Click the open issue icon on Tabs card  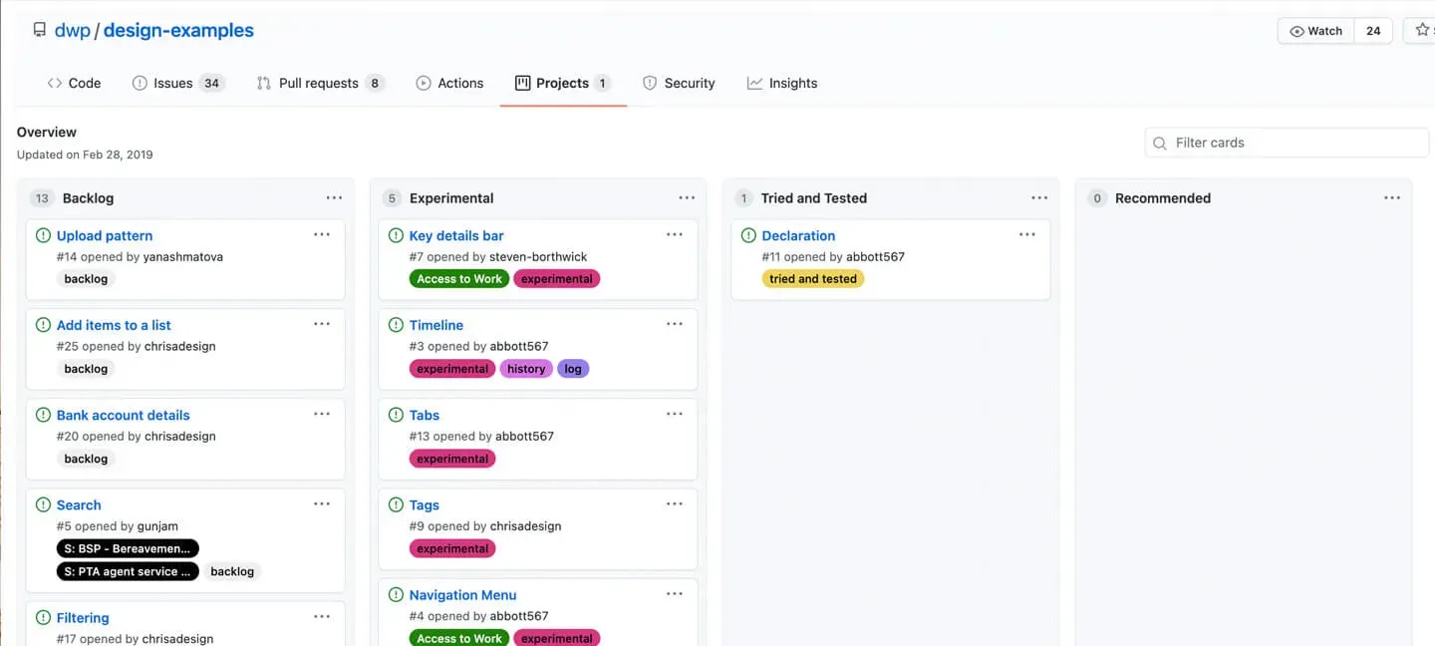[x=396, y=415]
